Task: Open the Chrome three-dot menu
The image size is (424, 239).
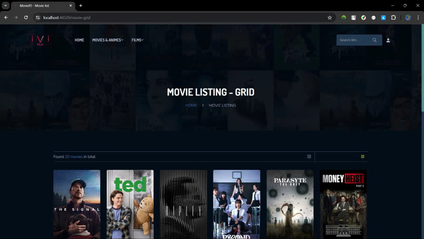Action: 418,18
